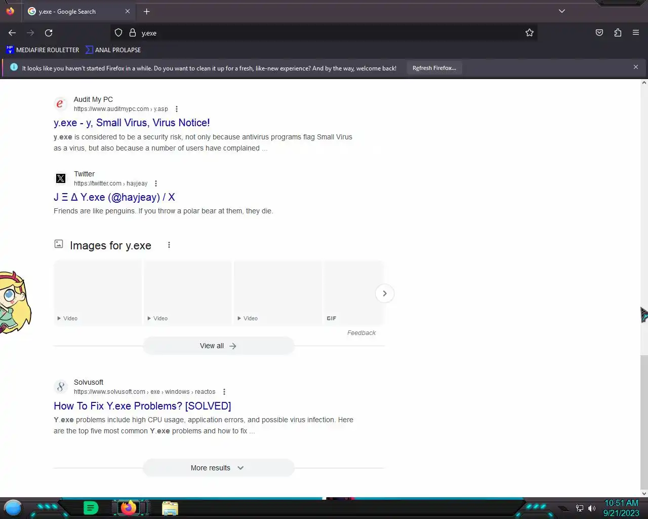The height and width of the screenshot is (519, 648).
Task: Click the Firefox taskbar icon
Action: click(129, 508)
